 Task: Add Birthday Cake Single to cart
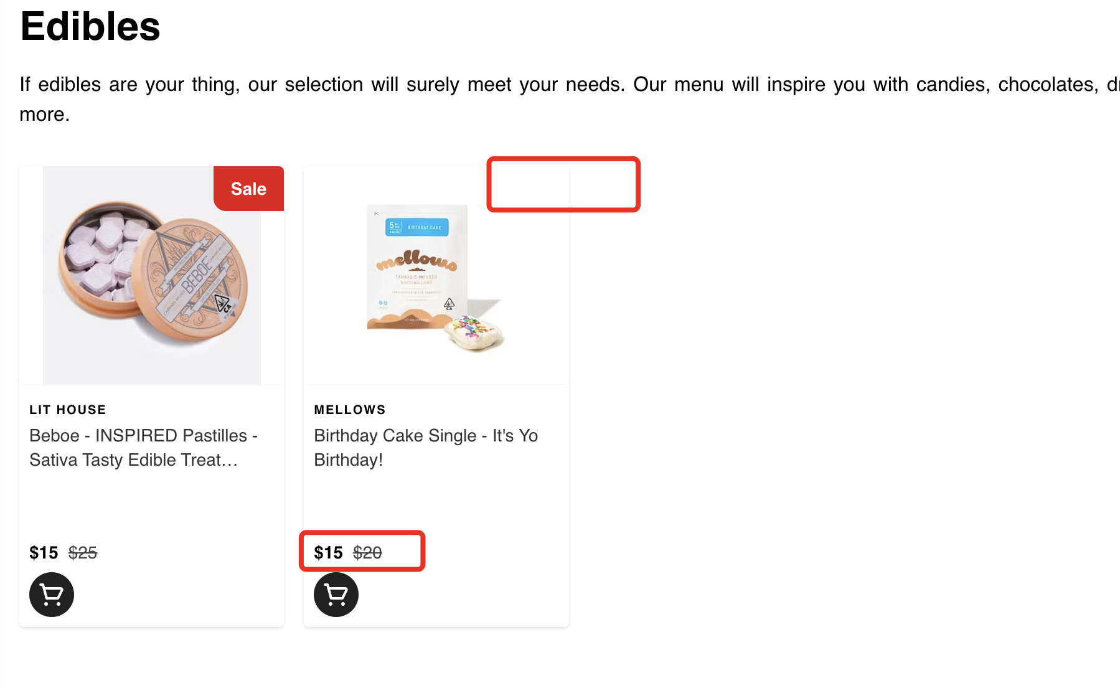[336, 595]
